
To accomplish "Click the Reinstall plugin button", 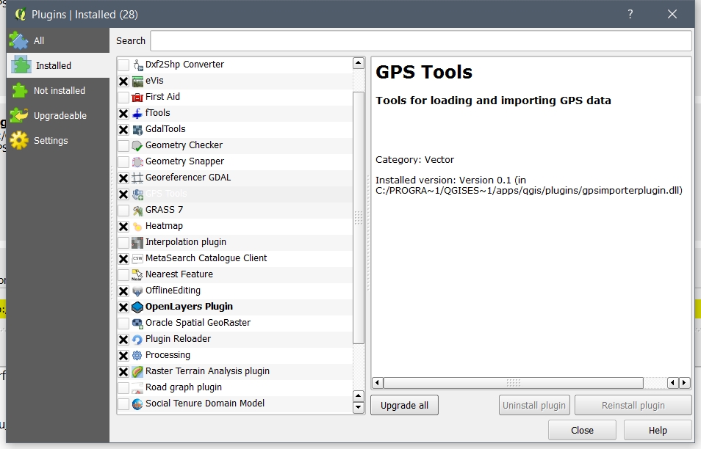I will tap(633, 405).
